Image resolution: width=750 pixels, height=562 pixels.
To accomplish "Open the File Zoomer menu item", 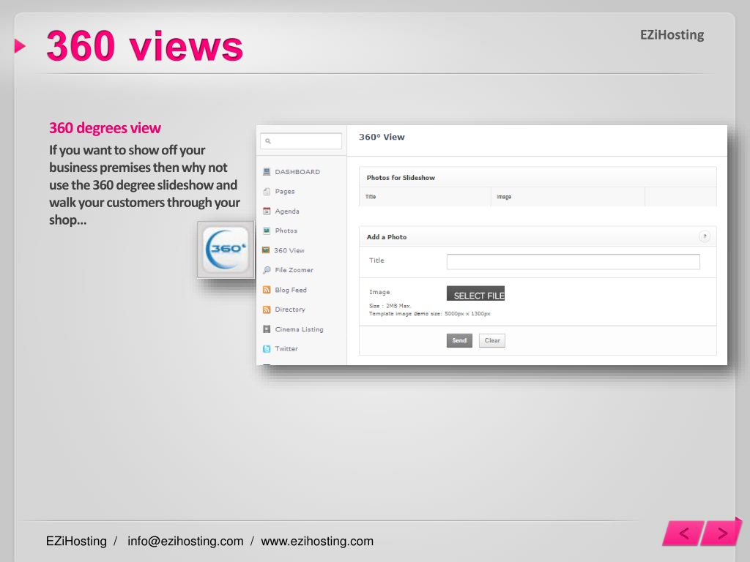I will click(294, 270).
